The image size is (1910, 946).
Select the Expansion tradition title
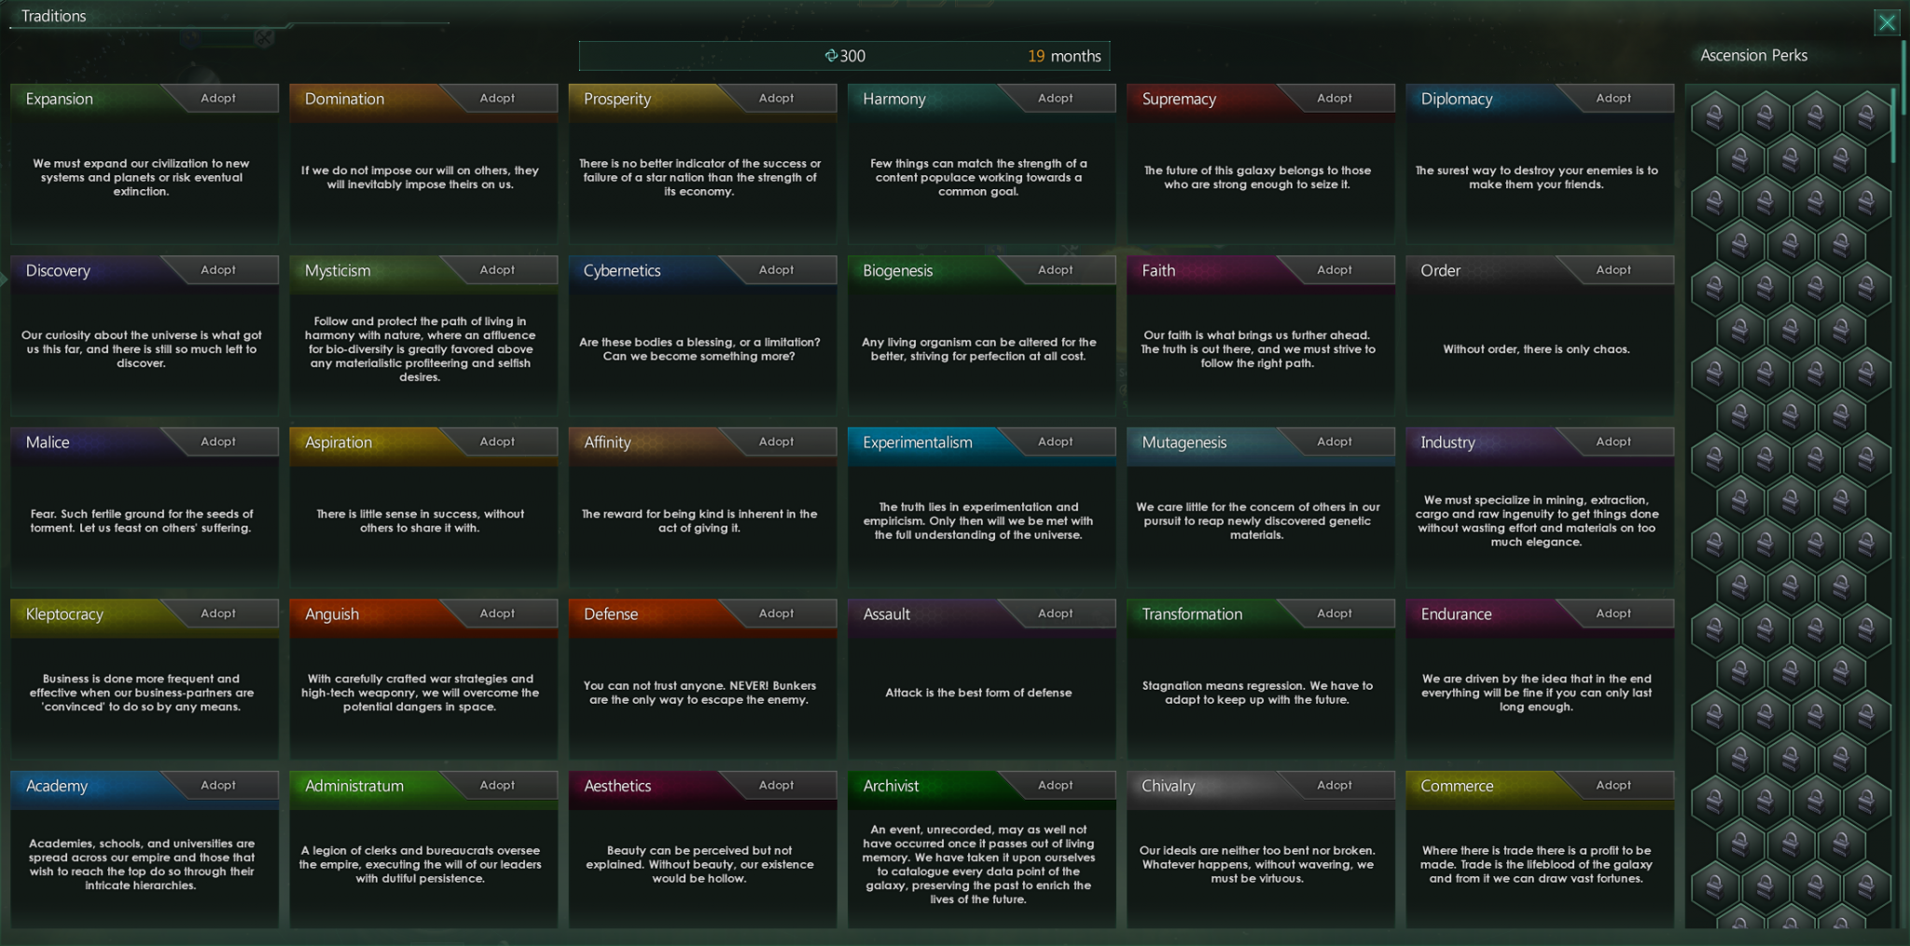coord(60,99)
